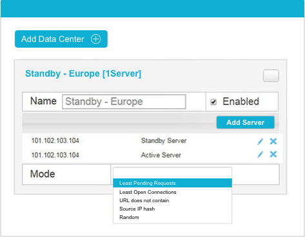This screenshot has height=237, width=305.
Task: Click the Name input field with Standby - Europe
Action: click(124, 102)
